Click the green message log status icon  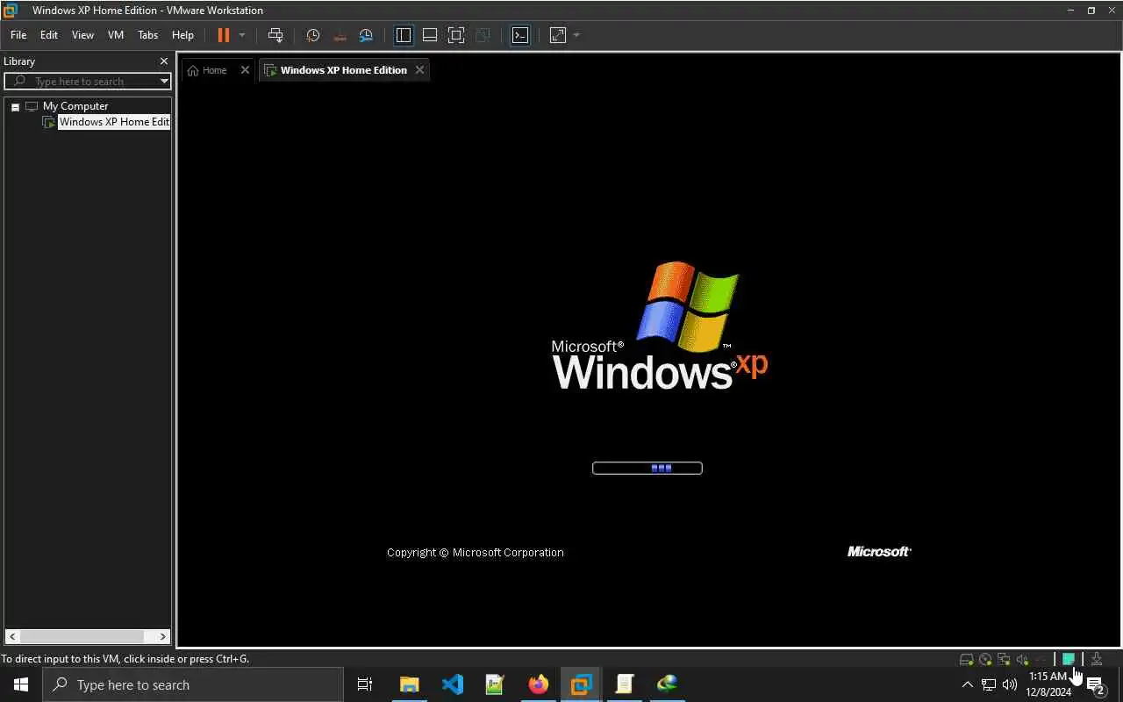(x=1069, y=659)
